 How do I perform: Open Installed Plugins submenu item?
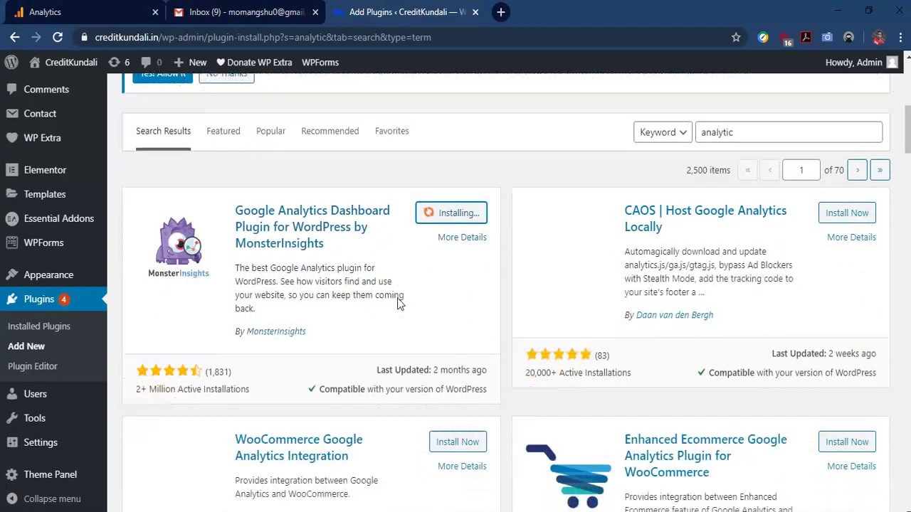click(39, 326)
